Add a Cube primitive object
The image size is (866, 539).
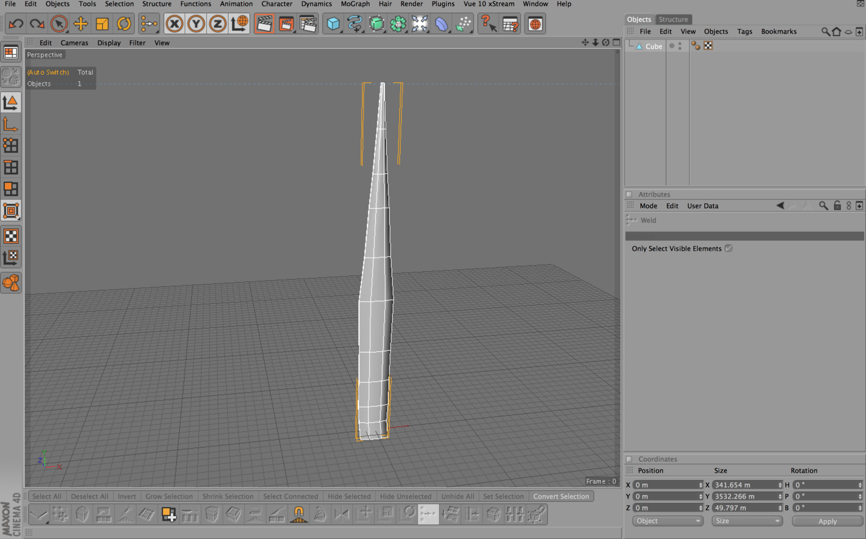[333, 24]
